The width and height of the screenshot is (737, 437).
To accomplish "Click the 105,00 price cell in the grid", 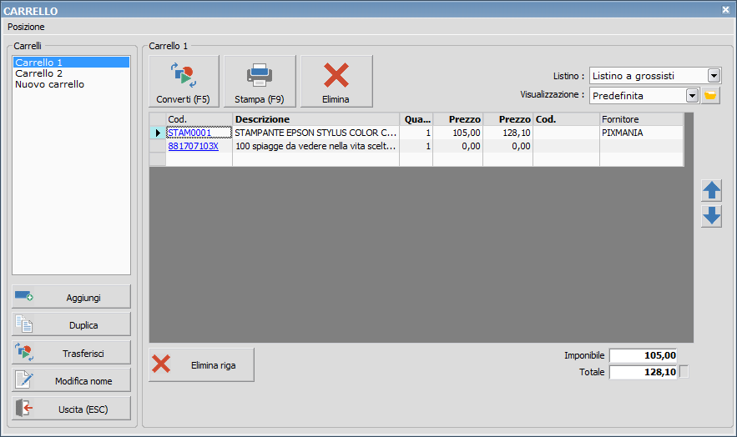I will 458,133.
